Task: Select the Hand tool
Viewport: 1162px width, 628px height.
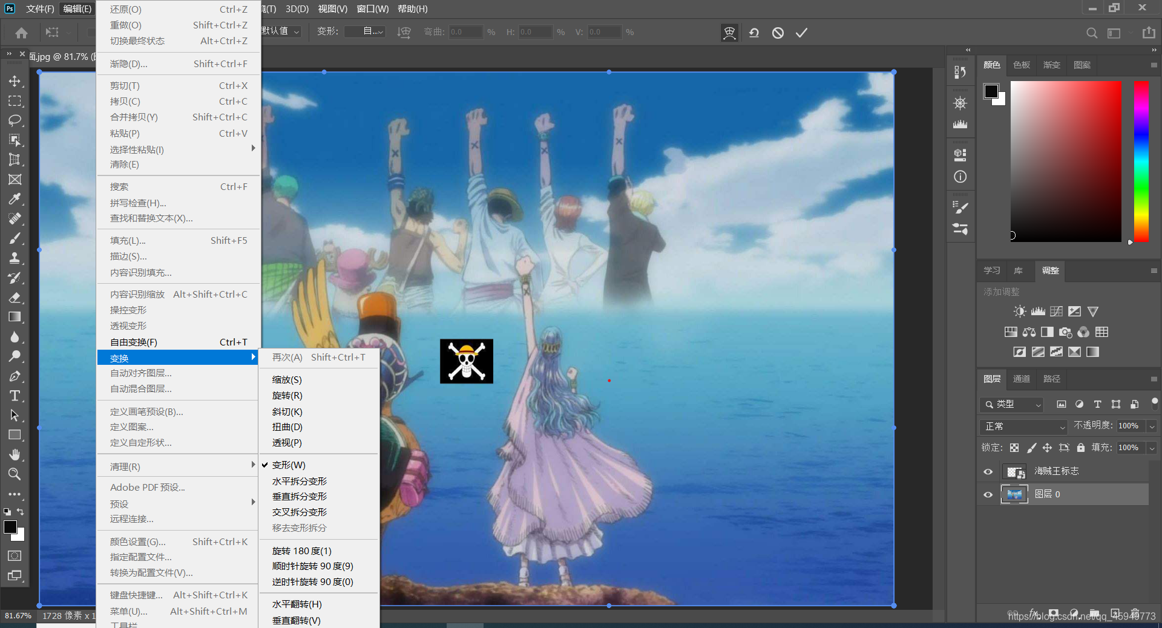Action: 15,454
